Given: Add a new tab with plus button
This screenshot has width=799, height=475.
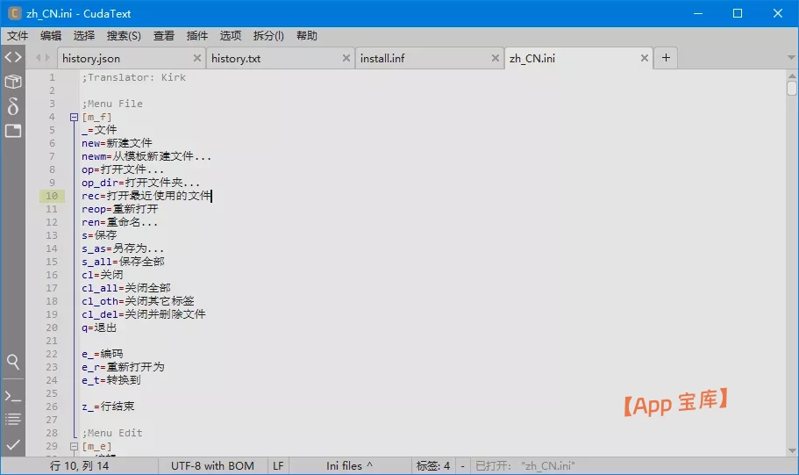Looking at the screenshot, I should coord(666,58).
